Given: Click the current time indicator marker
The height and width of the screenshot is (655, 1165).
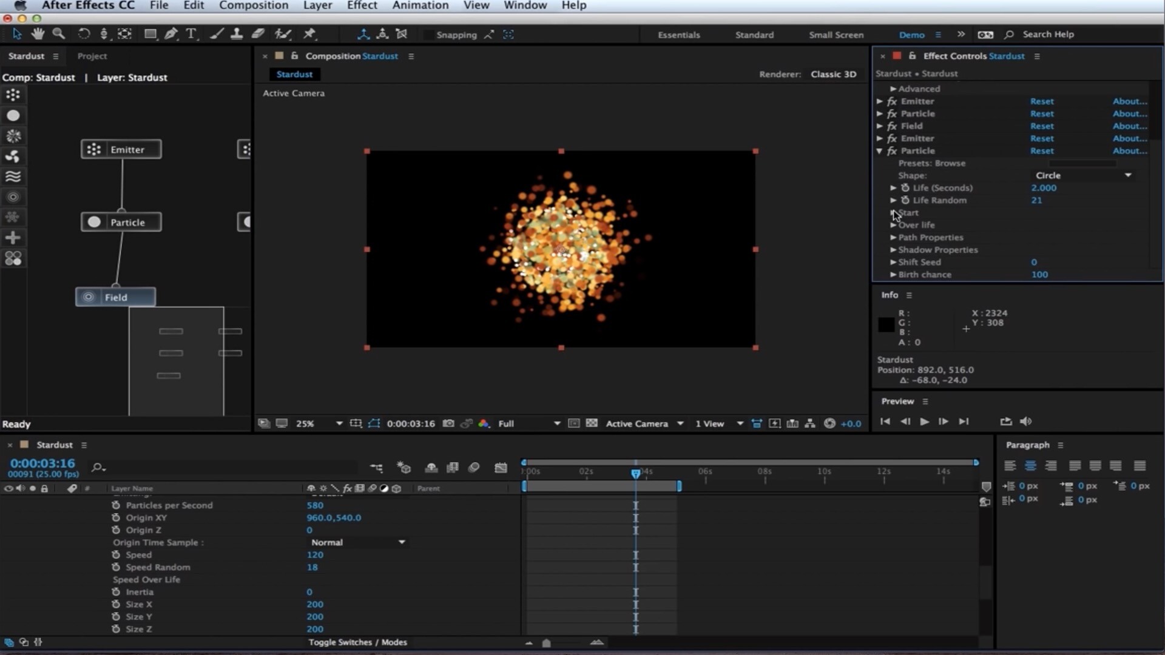Looking at the screenshot, I should pyautogui.click(x=635, y=473).
